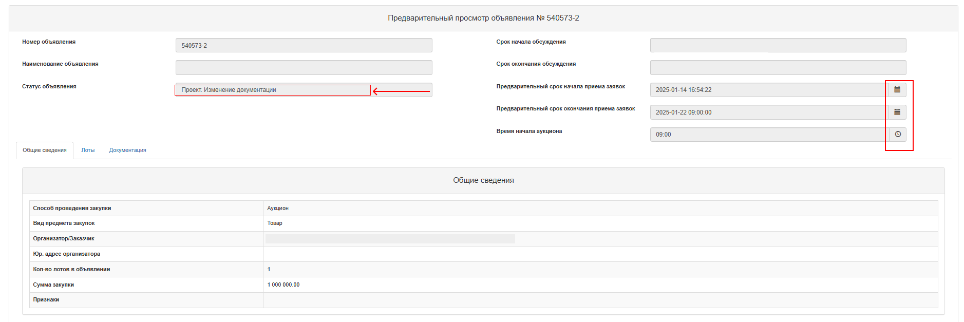Image resolution: width=964 pixels, height=322 pixels.
Task: Click the Номер объявления field 540573-2
Action: (304, 45)
